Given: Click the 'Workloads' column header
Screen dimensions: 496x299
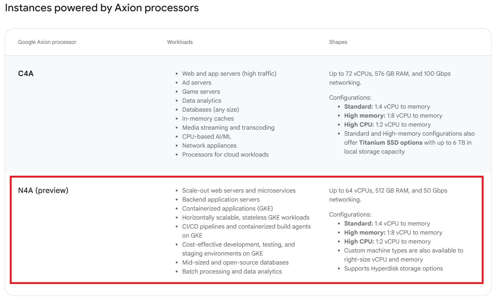Looking at the screenshot, I should tap(180, 42).
